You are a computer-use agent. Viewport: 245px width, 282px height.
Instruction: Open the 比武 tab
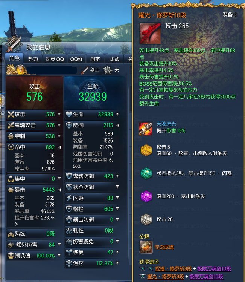tap(114, 59)
